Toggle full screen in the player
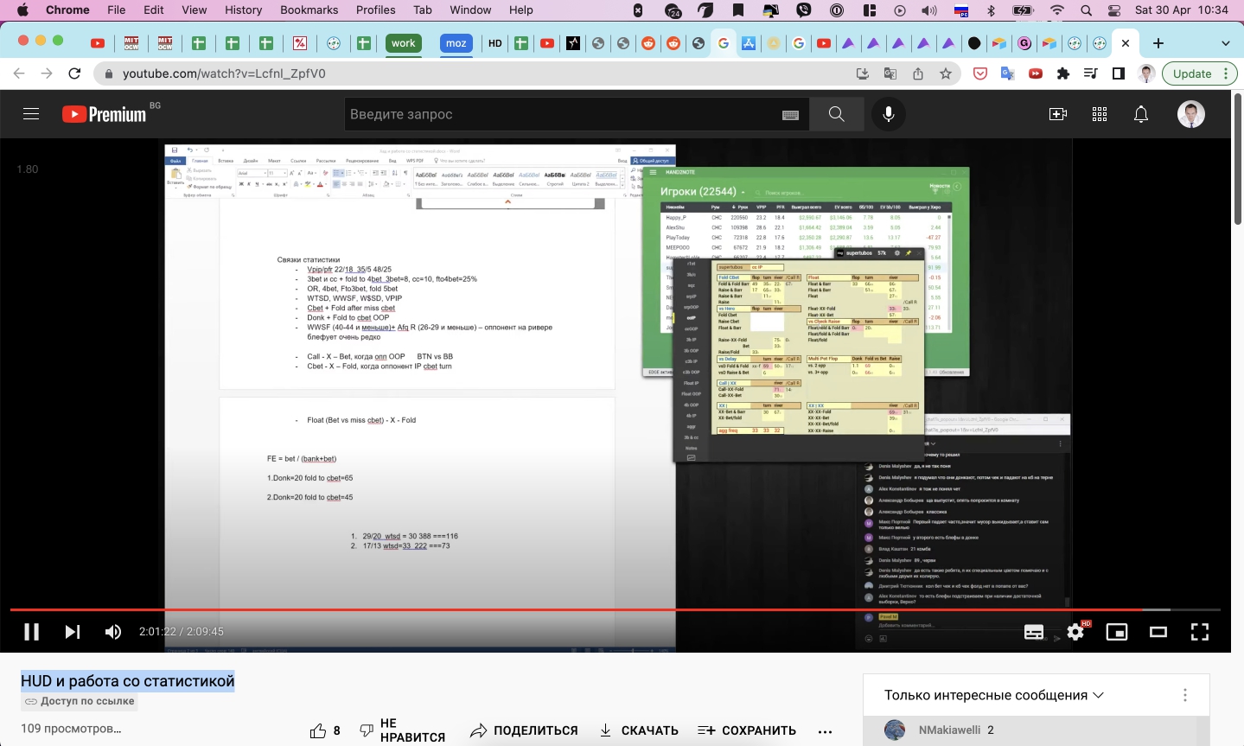Image resolution: width=1244 pixels, height=746 pixels. click(1200, 632)
